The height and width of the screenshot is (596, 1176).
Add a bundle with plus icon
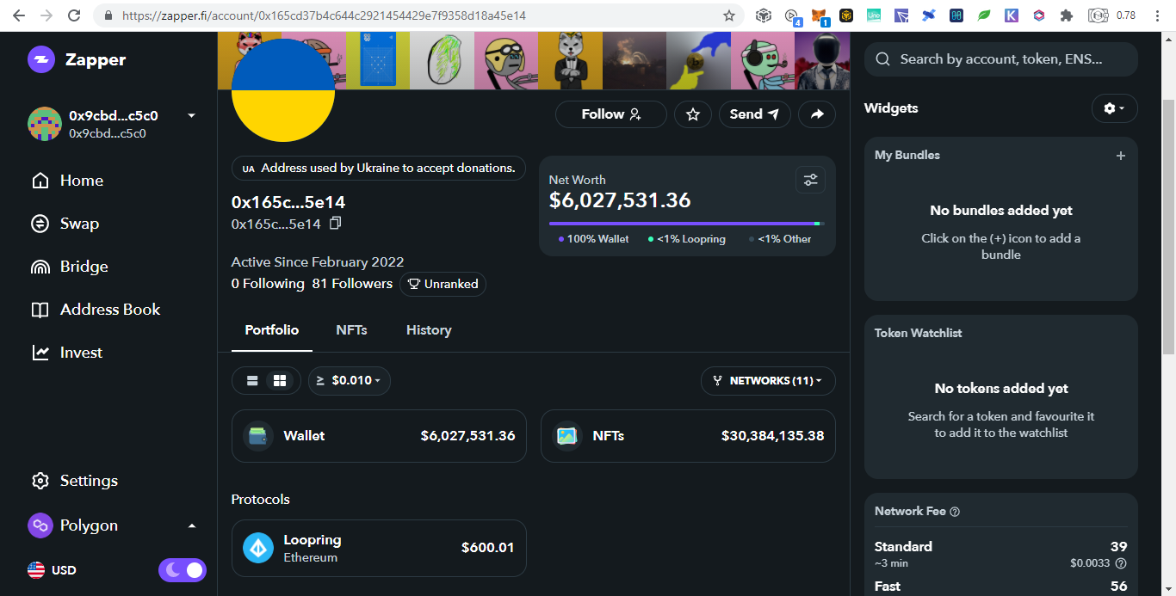[1120, 156]
